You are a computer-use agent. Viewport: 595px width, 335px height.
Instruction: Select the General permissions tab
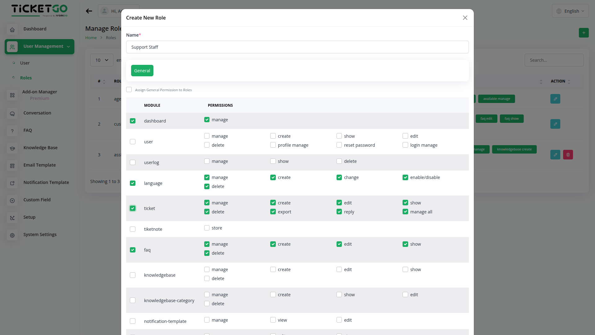pos(142,71)
